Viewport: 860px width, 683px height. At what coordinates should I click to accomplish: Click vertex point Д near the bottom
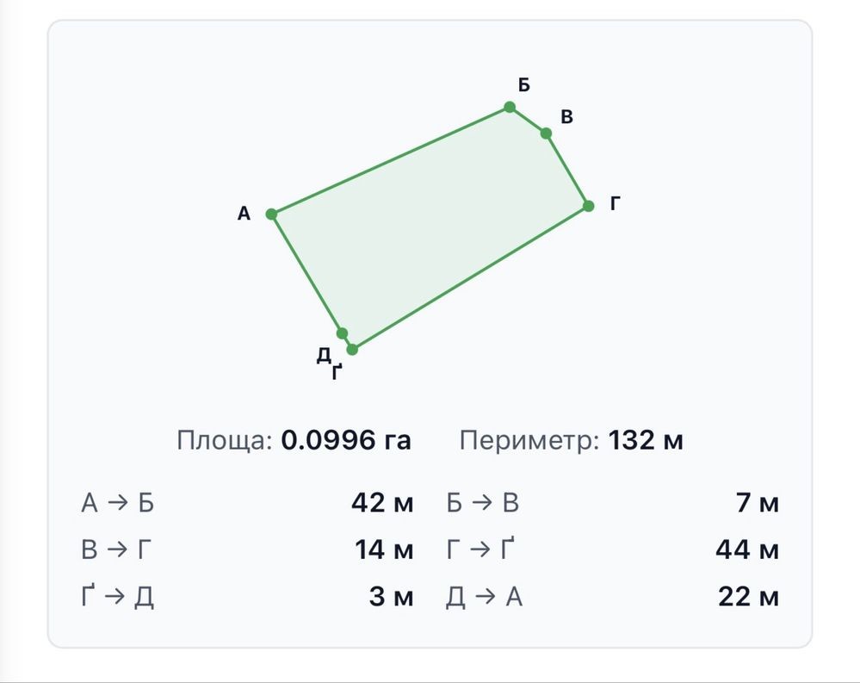(x=342, y=333)
